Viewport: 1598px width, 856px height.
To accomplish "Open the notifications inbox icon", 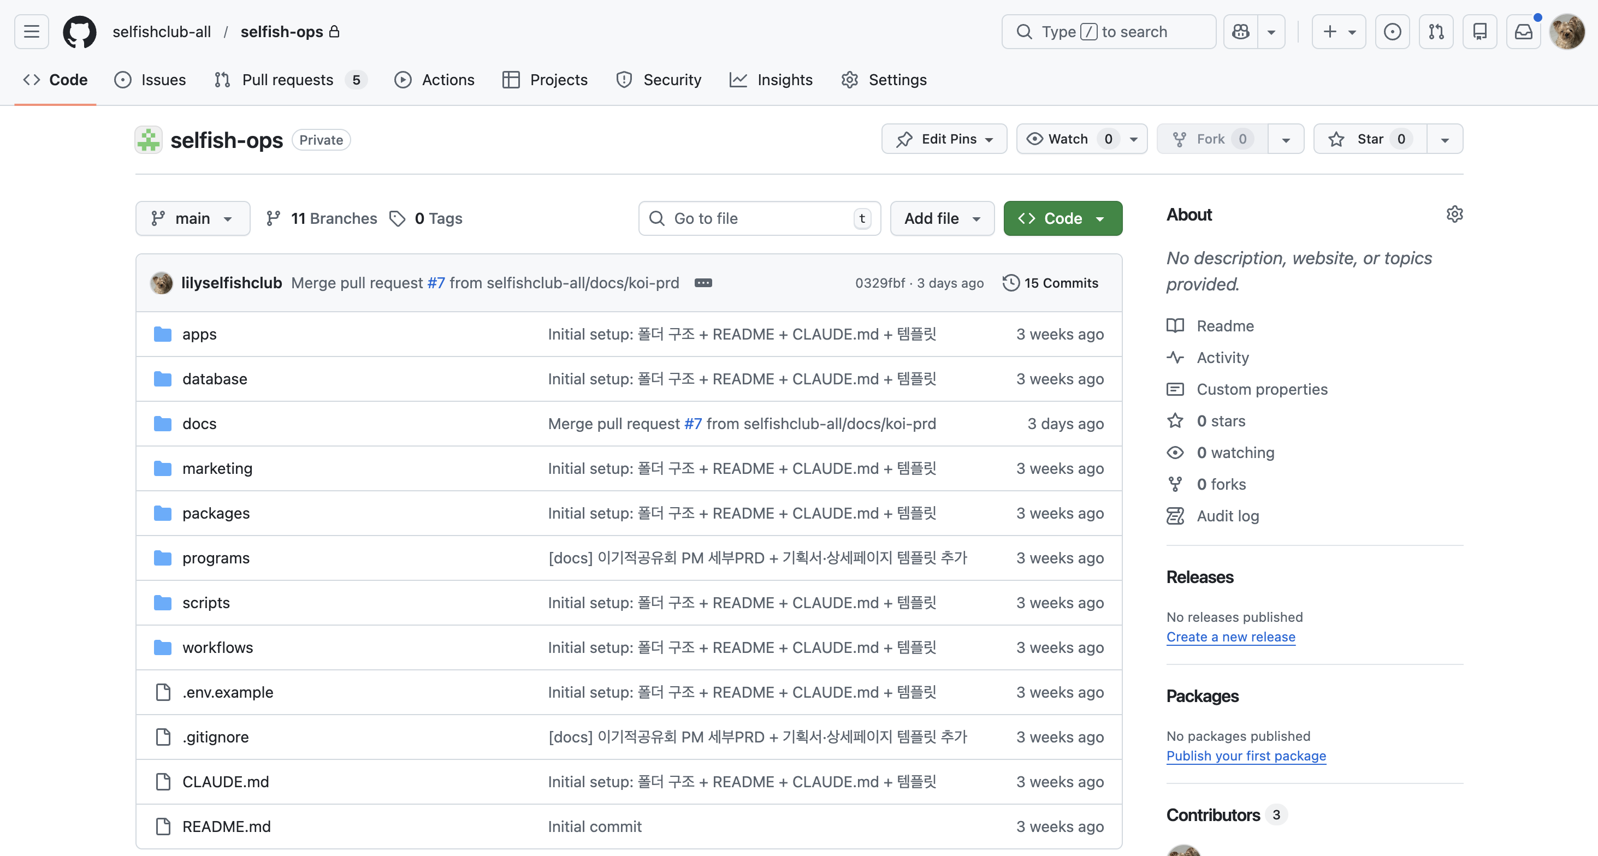I will coord(1523,32).
